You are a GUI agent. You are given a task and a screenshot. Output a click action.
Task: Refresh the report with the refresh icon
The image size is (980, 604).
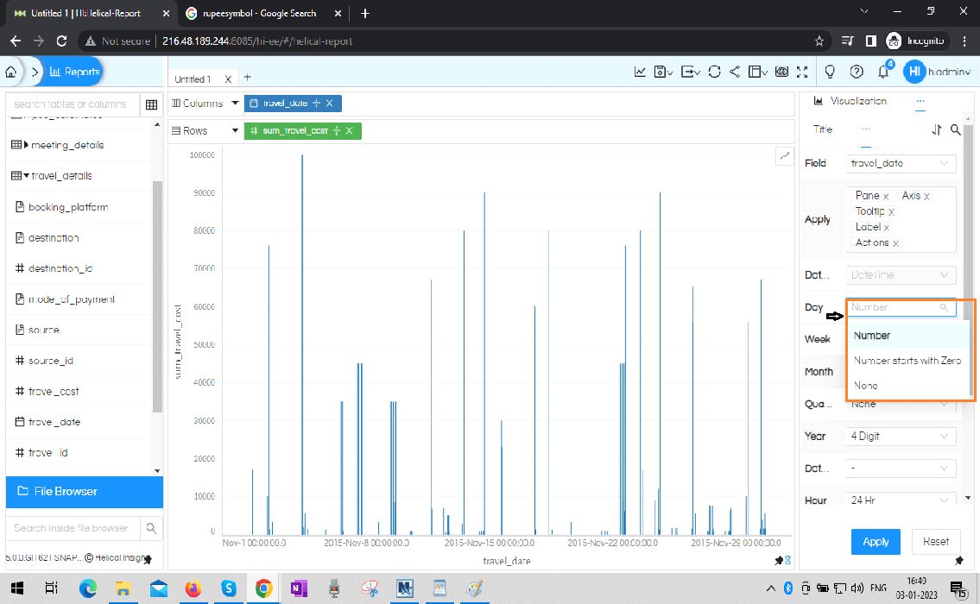[x=714, y=72]
